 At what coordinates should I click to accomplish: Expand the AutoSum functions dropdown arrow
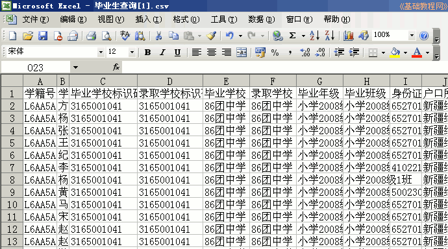tap(303, 36)
